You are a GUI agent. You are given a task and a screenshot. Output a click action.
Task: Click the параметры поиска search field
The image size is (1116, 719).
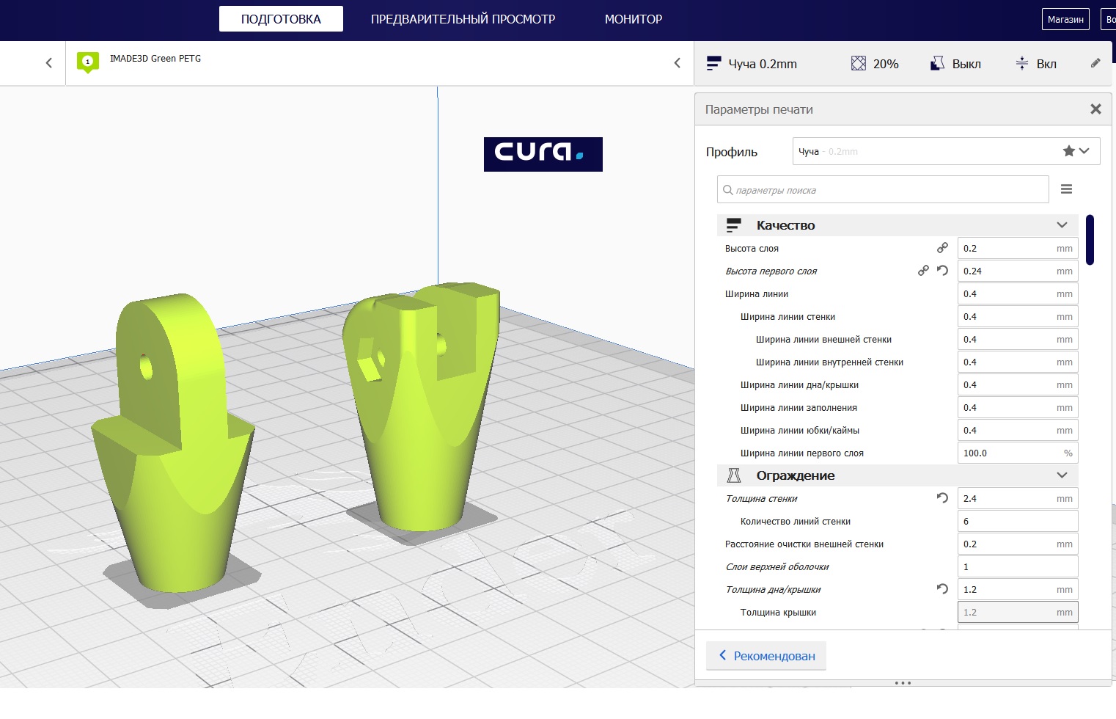883,190
